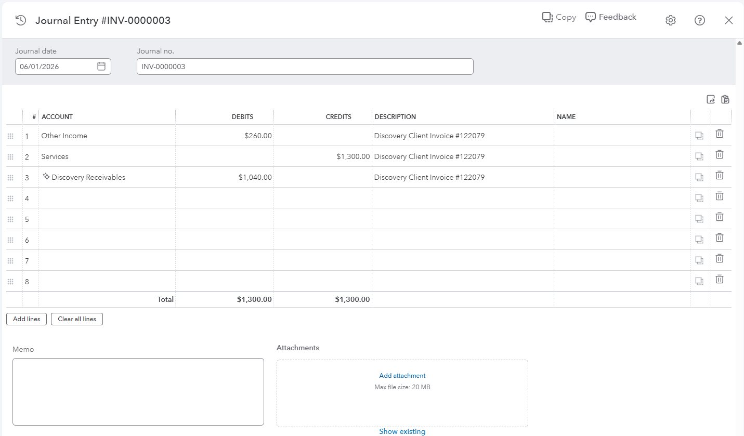Viewport: 744px width, 436px height.
Task: Copy line 3 Discovery Receivables row
Action: 699,177
